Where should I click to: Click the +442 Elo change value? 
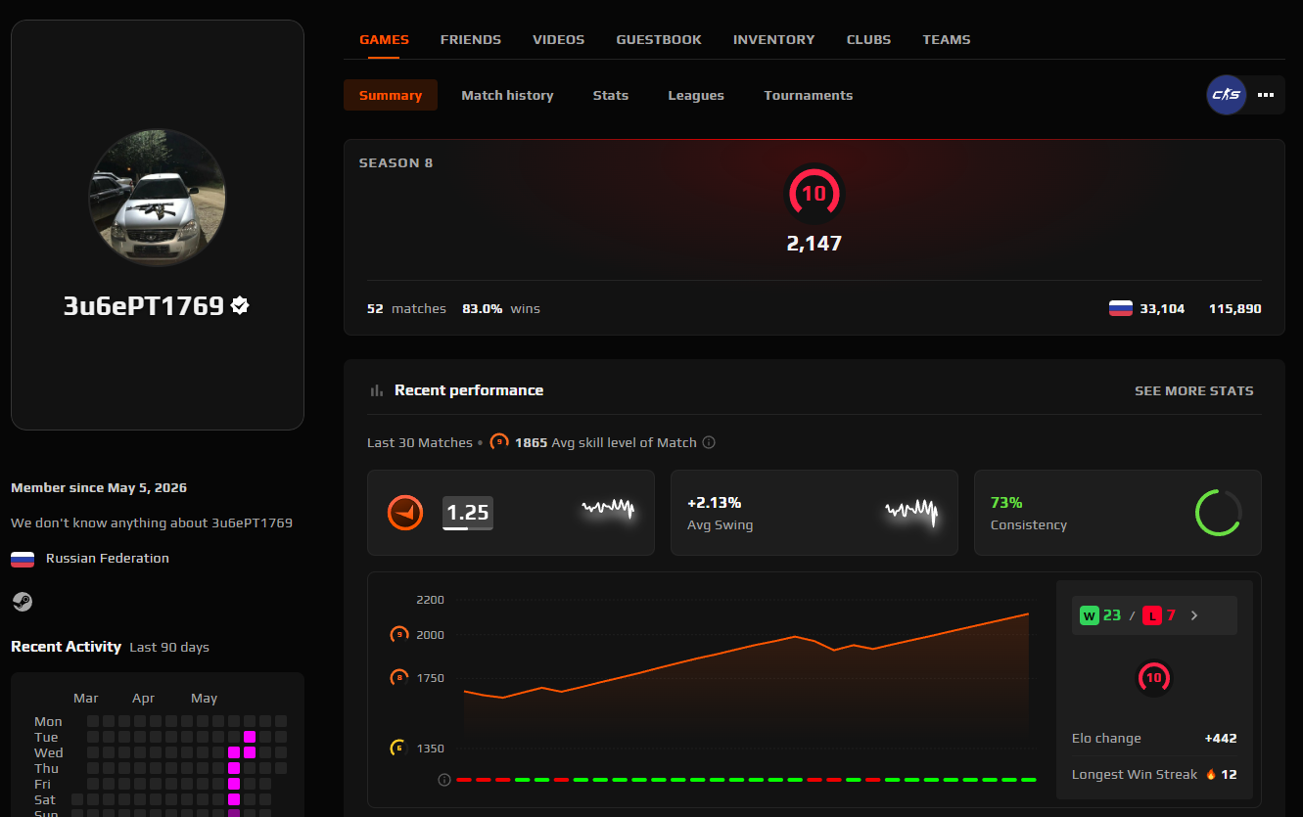click(x=1221, y=739)
